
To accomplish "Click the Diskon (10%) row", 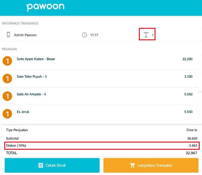I will (102, 146).
